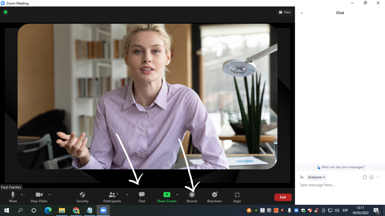Open the Zoom Apps panel

pos(237,196)
